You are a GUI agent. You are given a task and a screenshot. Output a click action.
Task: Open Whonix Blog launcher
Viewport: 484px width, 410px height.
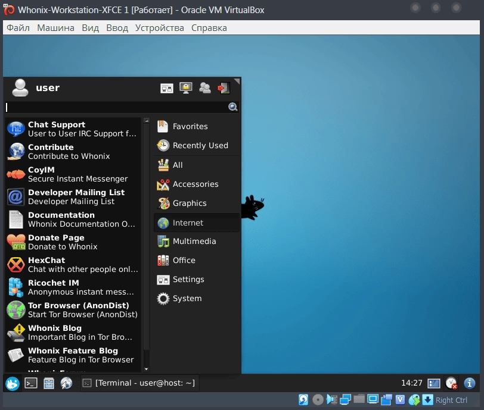(x=73, y=332)
